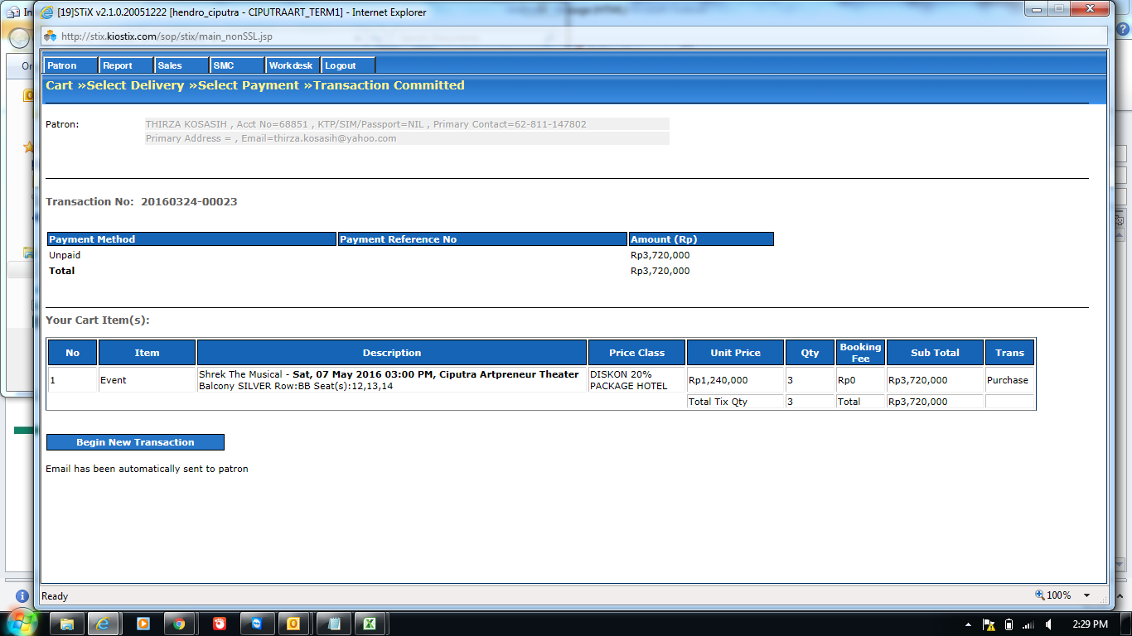Open the Patron menu
Viewport: 1132px width, 636px height.
[x=62, y=65]
